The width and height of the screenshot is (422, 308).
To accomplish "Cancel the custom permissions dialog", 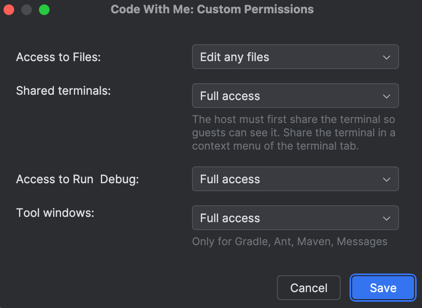I will point(308,288).
